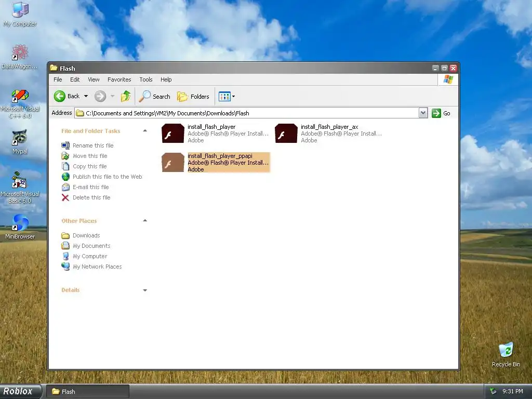Select the install_flash_player_ax file icon
The width and height of the screenshot is (532, 399).
point(286,134)
